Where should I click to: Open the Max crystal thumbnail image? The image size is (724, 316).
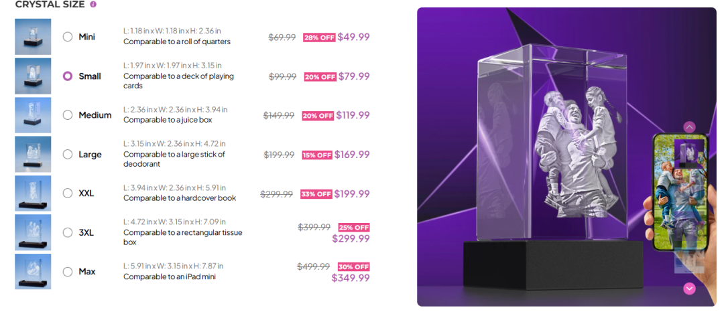(33, 271)
